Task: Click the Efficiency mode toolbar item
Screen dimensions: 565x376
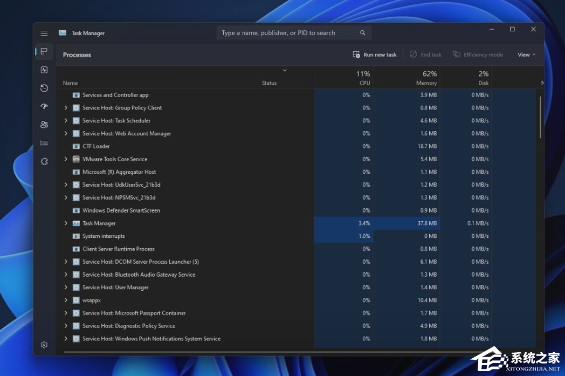Action: (478, 54)
